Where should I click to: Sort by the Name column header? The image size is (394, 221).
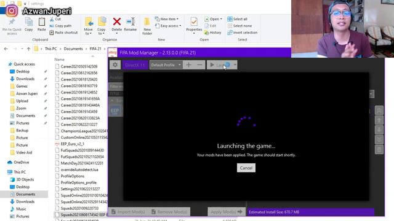click(x=60, y=60)
